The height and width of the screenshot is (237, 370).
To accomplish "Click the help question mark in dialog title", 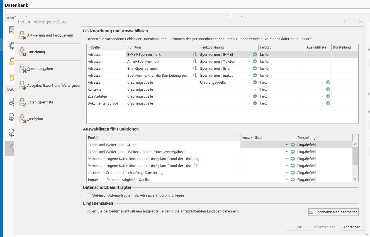I will 345,21.
